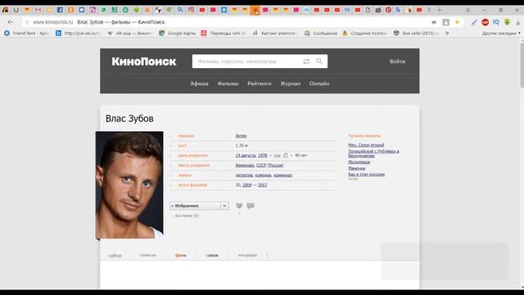
Task: Click the 2017 last film year link
Action: click(x=262, y=185)
